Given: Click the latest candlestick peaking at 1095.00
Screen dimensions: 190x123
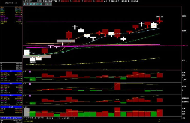Looking at the screenshot, I should pyautogui.click(x=160, y=21).
